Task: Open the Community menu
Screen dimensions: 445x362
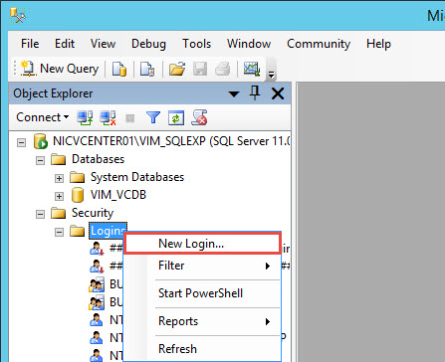Action: tap(319, 44)
